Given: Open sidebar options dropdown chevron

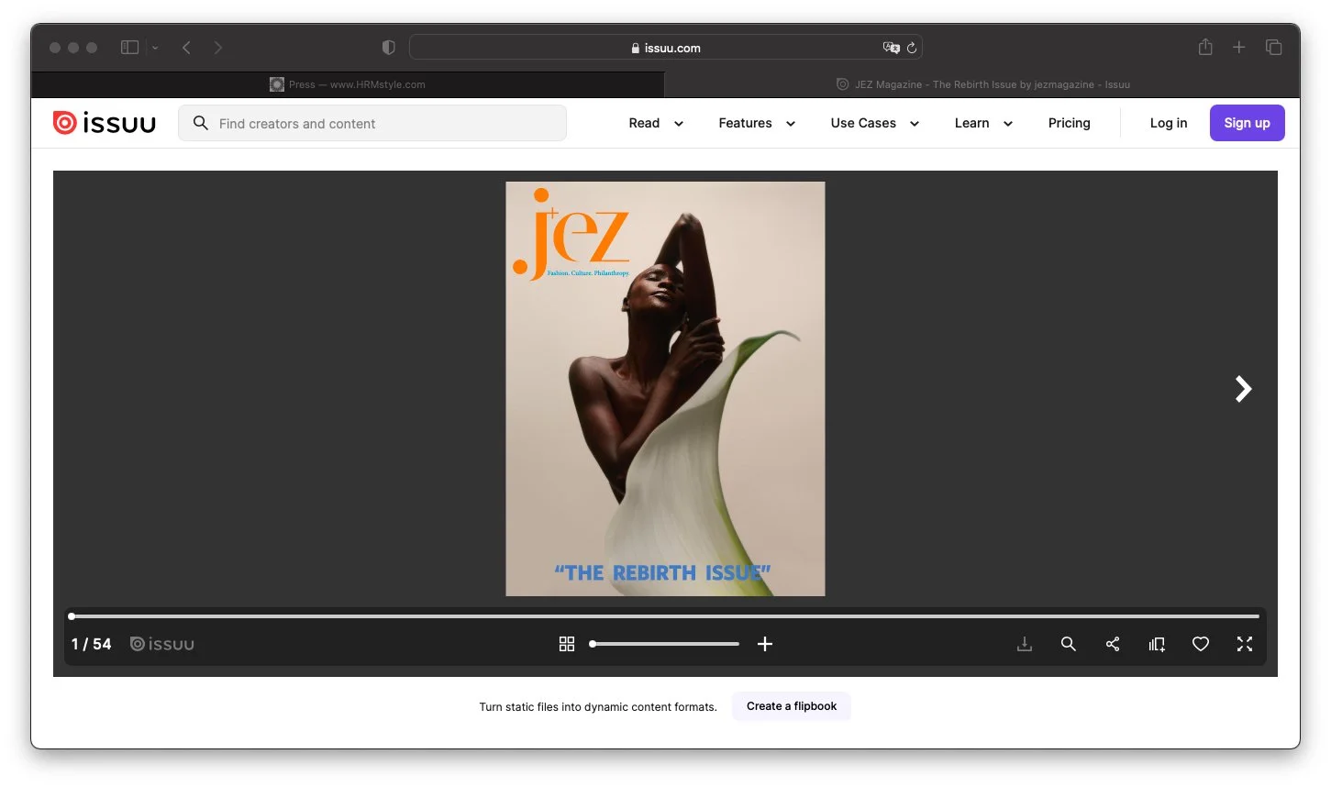Looking at the screenshot, I should [155, 48].
